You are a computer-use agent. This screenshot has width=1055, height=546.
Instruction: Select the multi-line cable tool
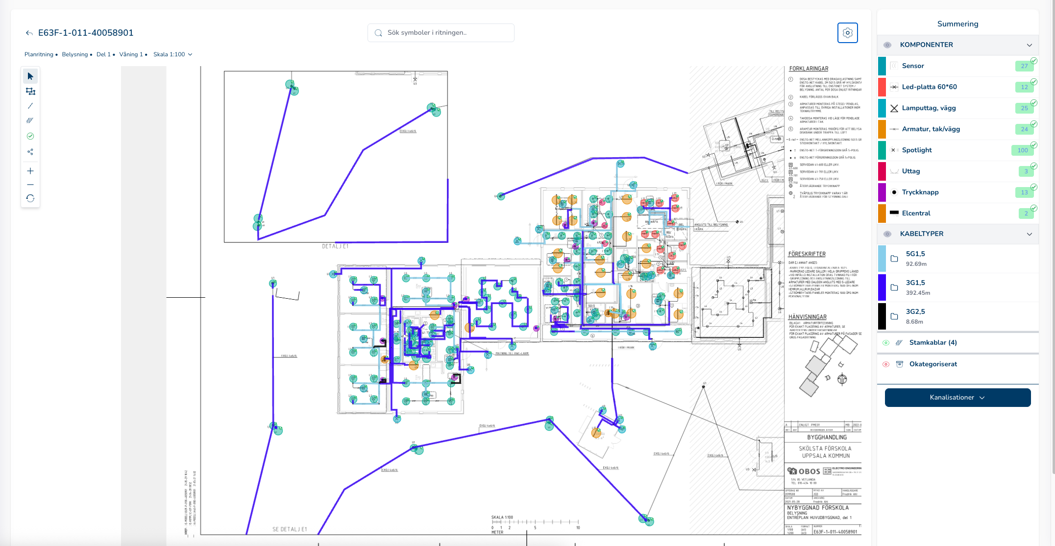click(30, 120)
